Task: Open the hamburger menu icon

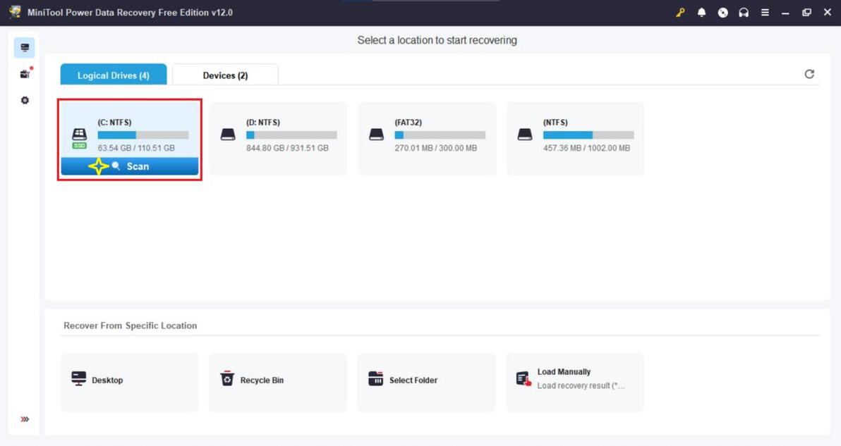Action: 765,12
